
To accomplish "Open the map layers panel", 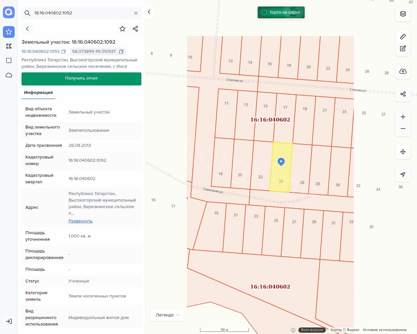I will point(403,14).
